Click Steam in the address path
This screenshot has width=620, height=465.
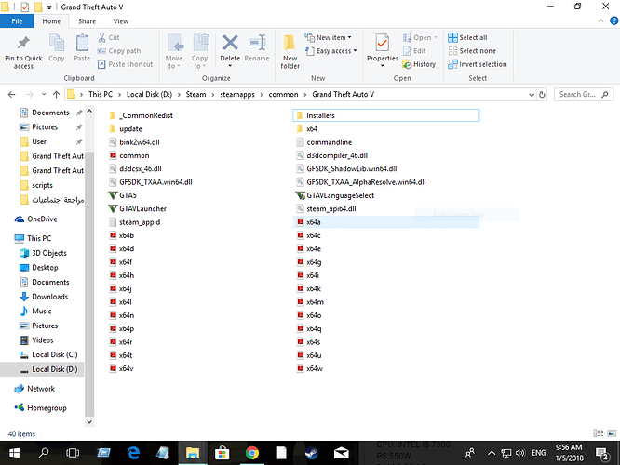[195, 95]
